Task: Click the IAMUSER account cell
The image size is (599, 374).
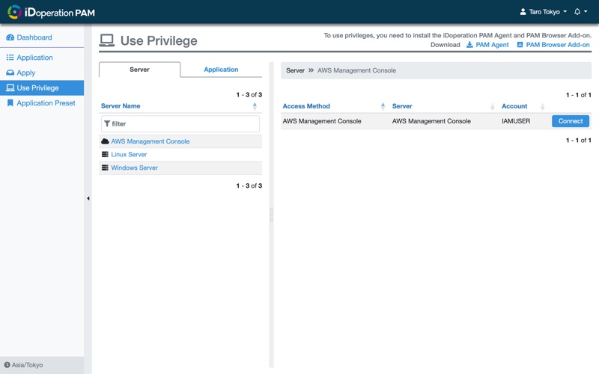Action: tap(516, 121)
